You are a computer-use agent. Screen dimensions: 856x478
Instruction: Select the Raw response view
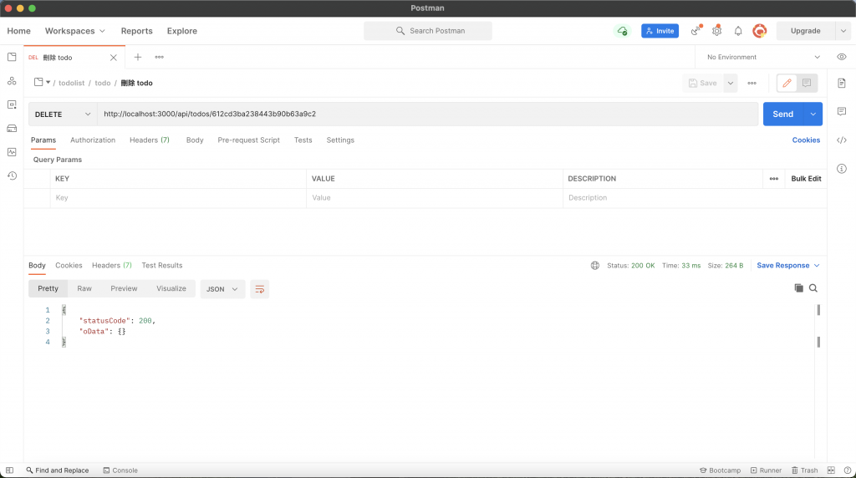pos(84,288)
